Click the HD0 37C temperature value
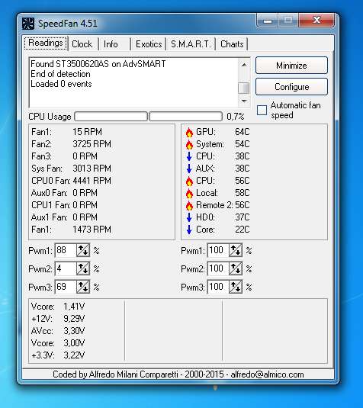This screenshot has width=363, height=408. [x=242, y=217]
